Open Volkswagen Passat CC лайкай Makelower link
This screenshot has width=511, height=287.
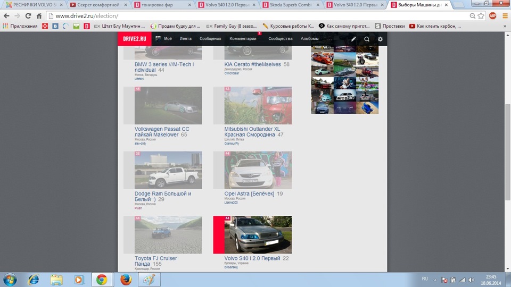[x=162, y=132]
